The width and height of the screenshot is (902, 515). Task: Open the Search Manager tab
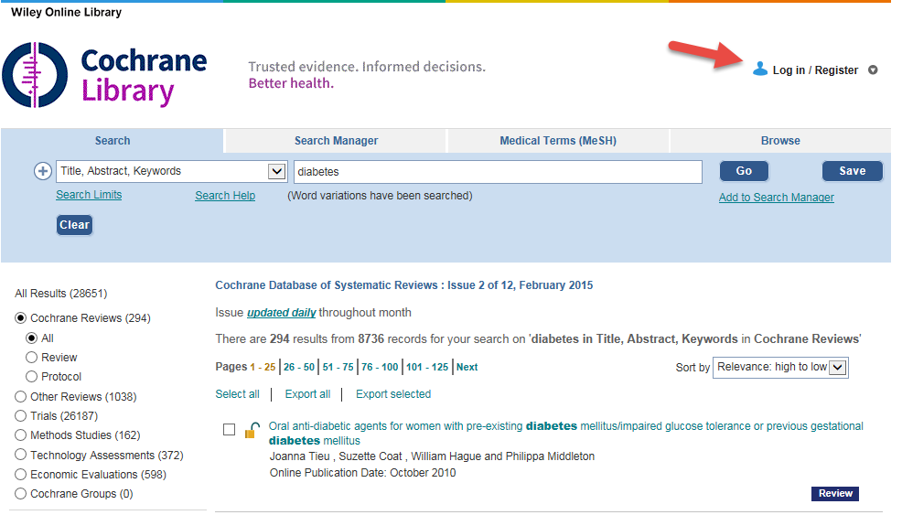[336, 140]
